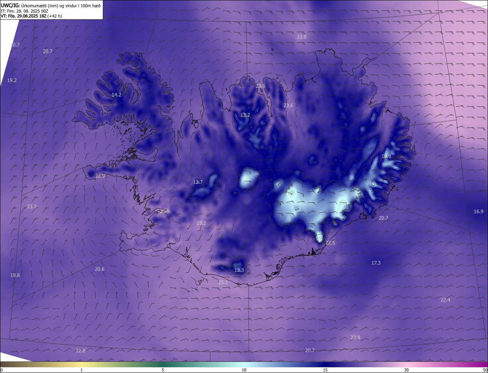Click the color scale tick labeled 15
488x373 pixels.
click(325, 370)
